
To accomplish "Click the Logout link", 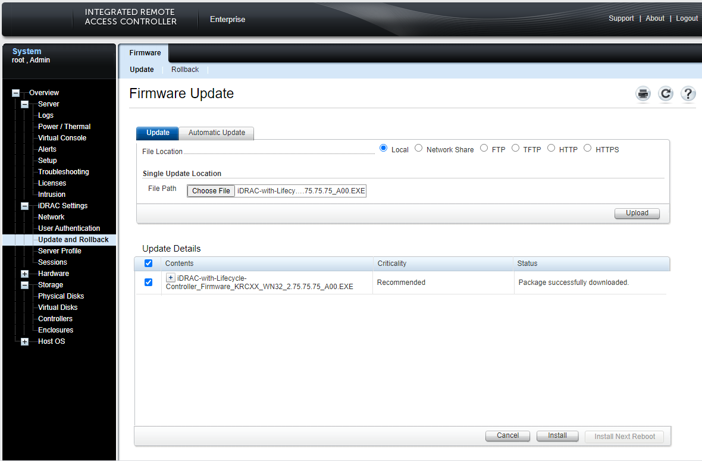I will 687,18.
